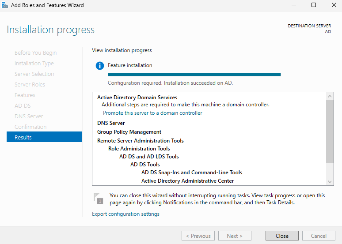
Task: Click the wizard server icon in title bar
Action: (x=5, y=5)
